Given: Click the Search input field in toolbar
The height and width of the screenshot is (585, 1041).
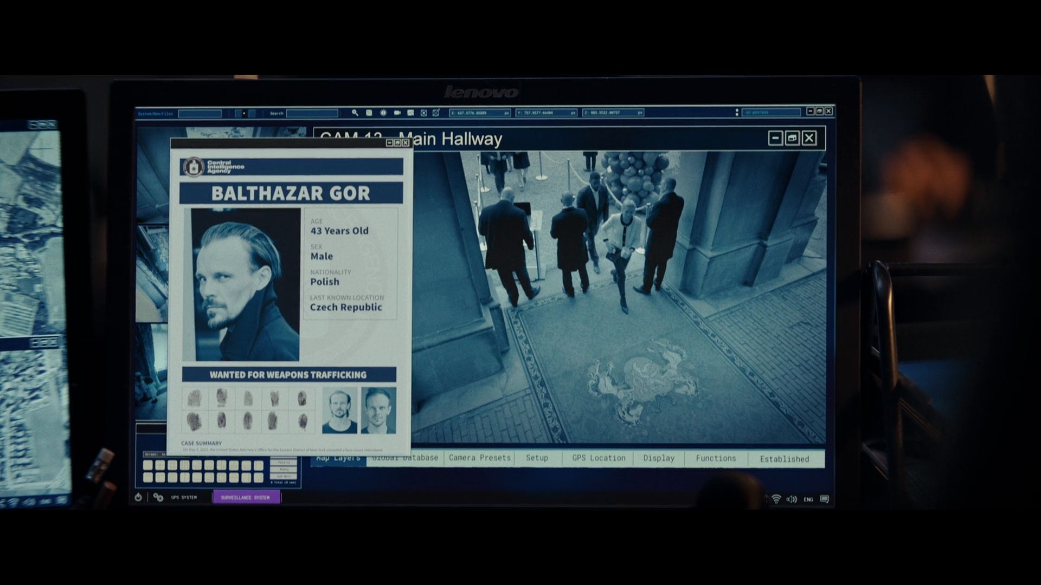Looking at the screenshot, I should tap(312, 113).
